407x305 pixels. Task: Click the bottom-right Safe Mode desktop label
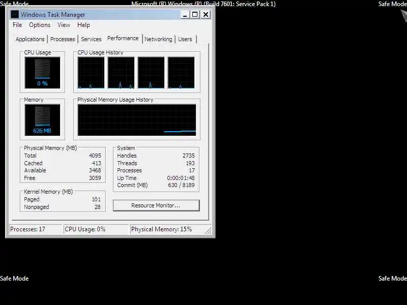point(392,279)
